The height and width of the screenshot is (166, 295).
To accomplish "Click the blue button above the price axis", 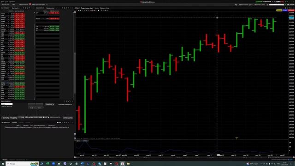I will click(x=285, y=10).
